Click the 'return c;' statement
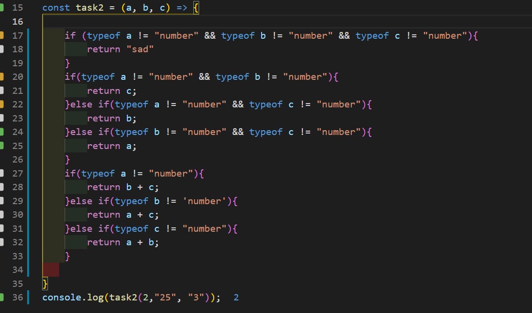The image size is (532, 313). [x=111, y=91]
